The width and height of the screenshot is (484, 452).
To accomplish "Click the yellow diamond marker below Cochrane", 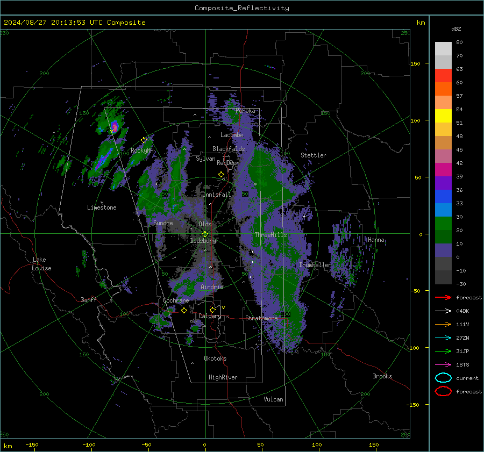I will 184,311.
